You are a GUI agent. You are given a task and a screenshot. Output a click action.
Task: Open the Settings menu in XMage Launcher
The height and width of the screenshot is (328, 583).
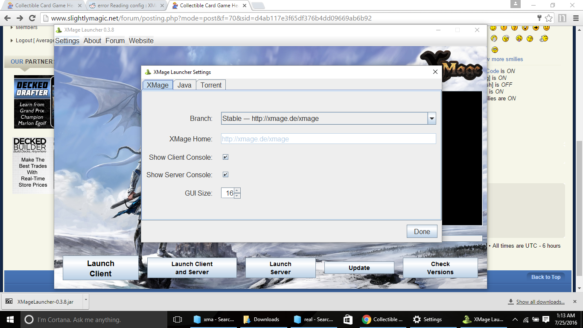click(x=67, y=41)
